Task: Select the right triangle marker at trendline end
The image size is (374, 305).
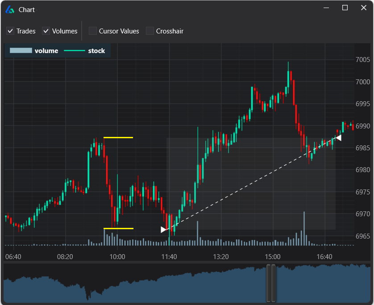Action: (339, 138)
